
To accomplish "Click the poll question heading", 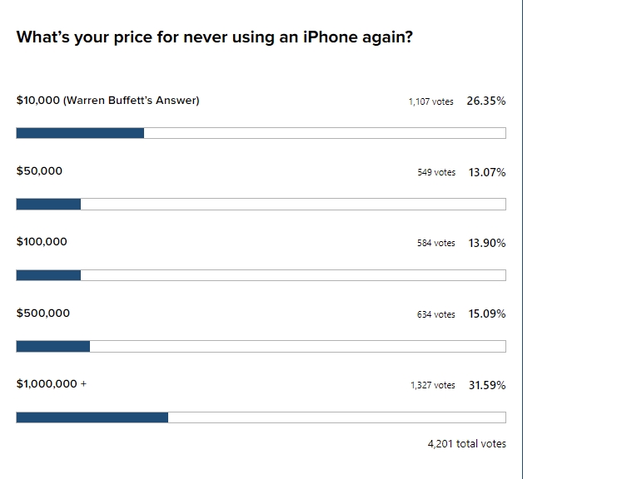I will click(215, 37).
